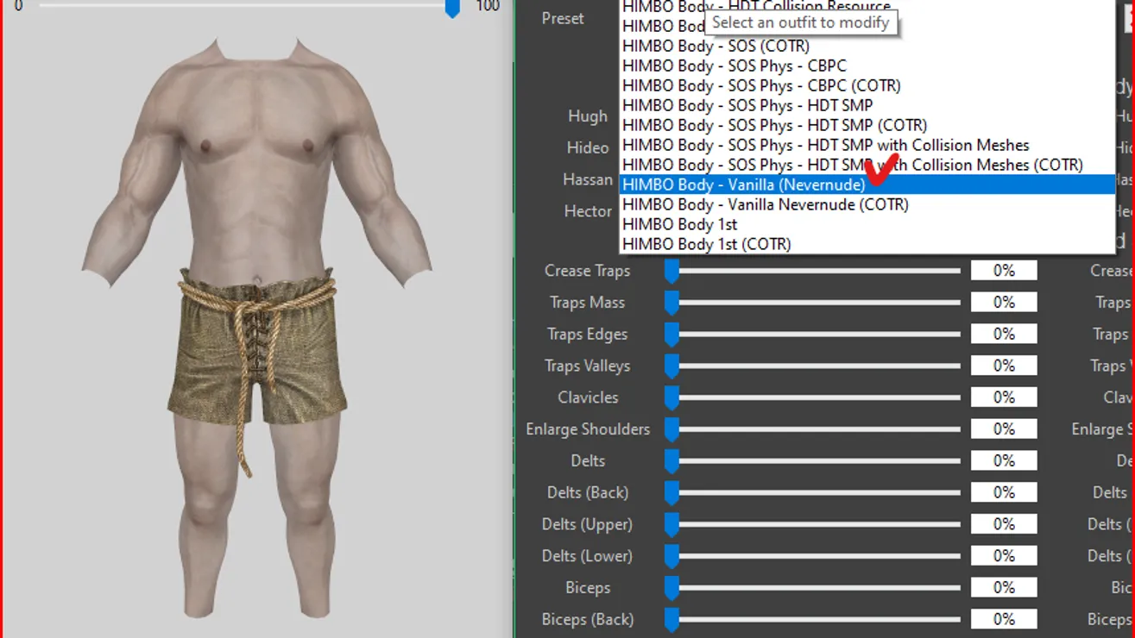
Task: Click the preview weight slider handle near 100
Action: pos(452,8)
